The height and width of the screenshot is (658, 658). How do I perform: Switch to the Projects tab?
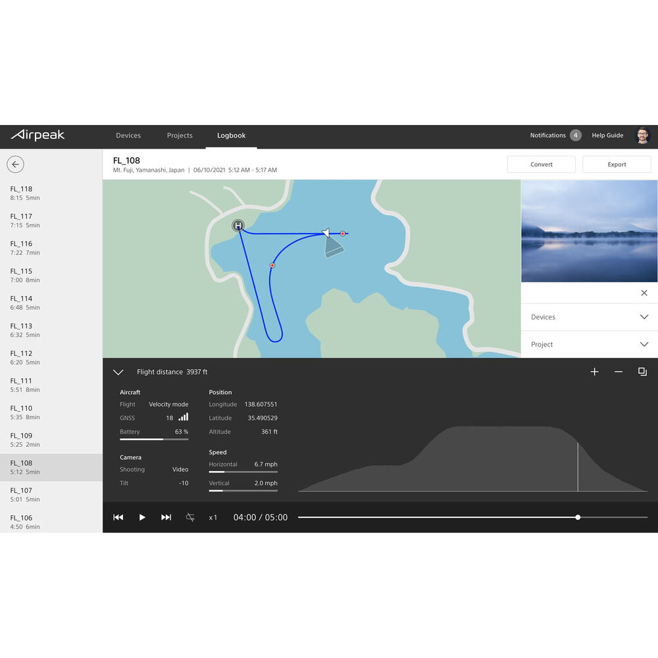tap(180, 136)
